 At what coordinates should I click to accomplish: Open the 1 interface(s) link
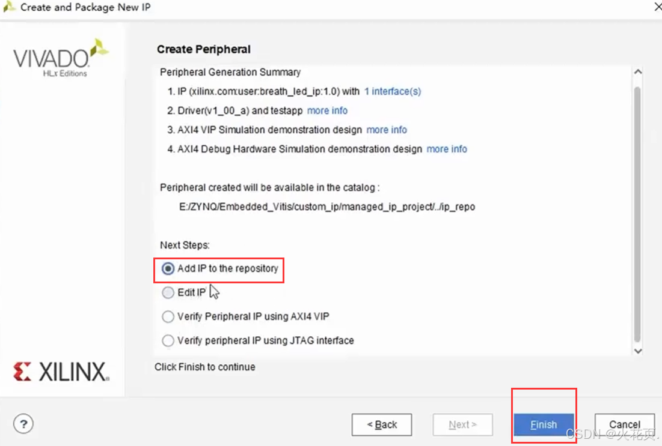tap(393, 91)
